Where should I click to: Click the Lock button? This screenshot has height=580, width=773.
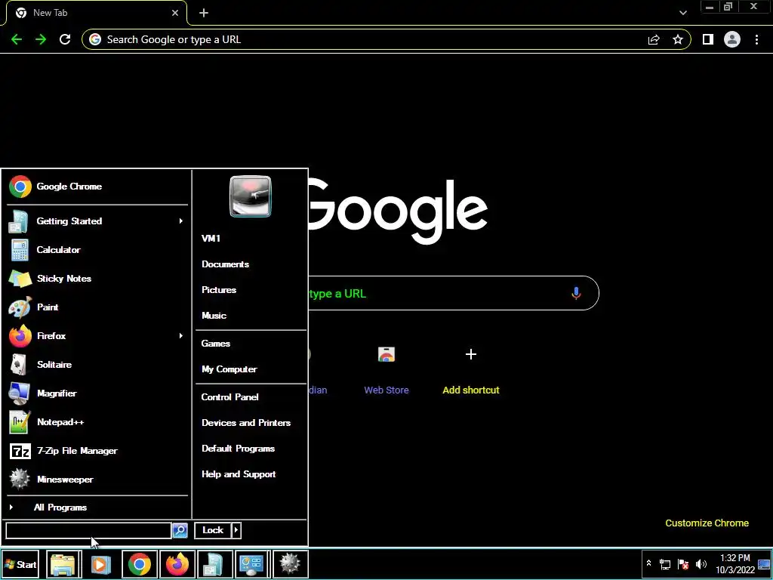[213, 530]
